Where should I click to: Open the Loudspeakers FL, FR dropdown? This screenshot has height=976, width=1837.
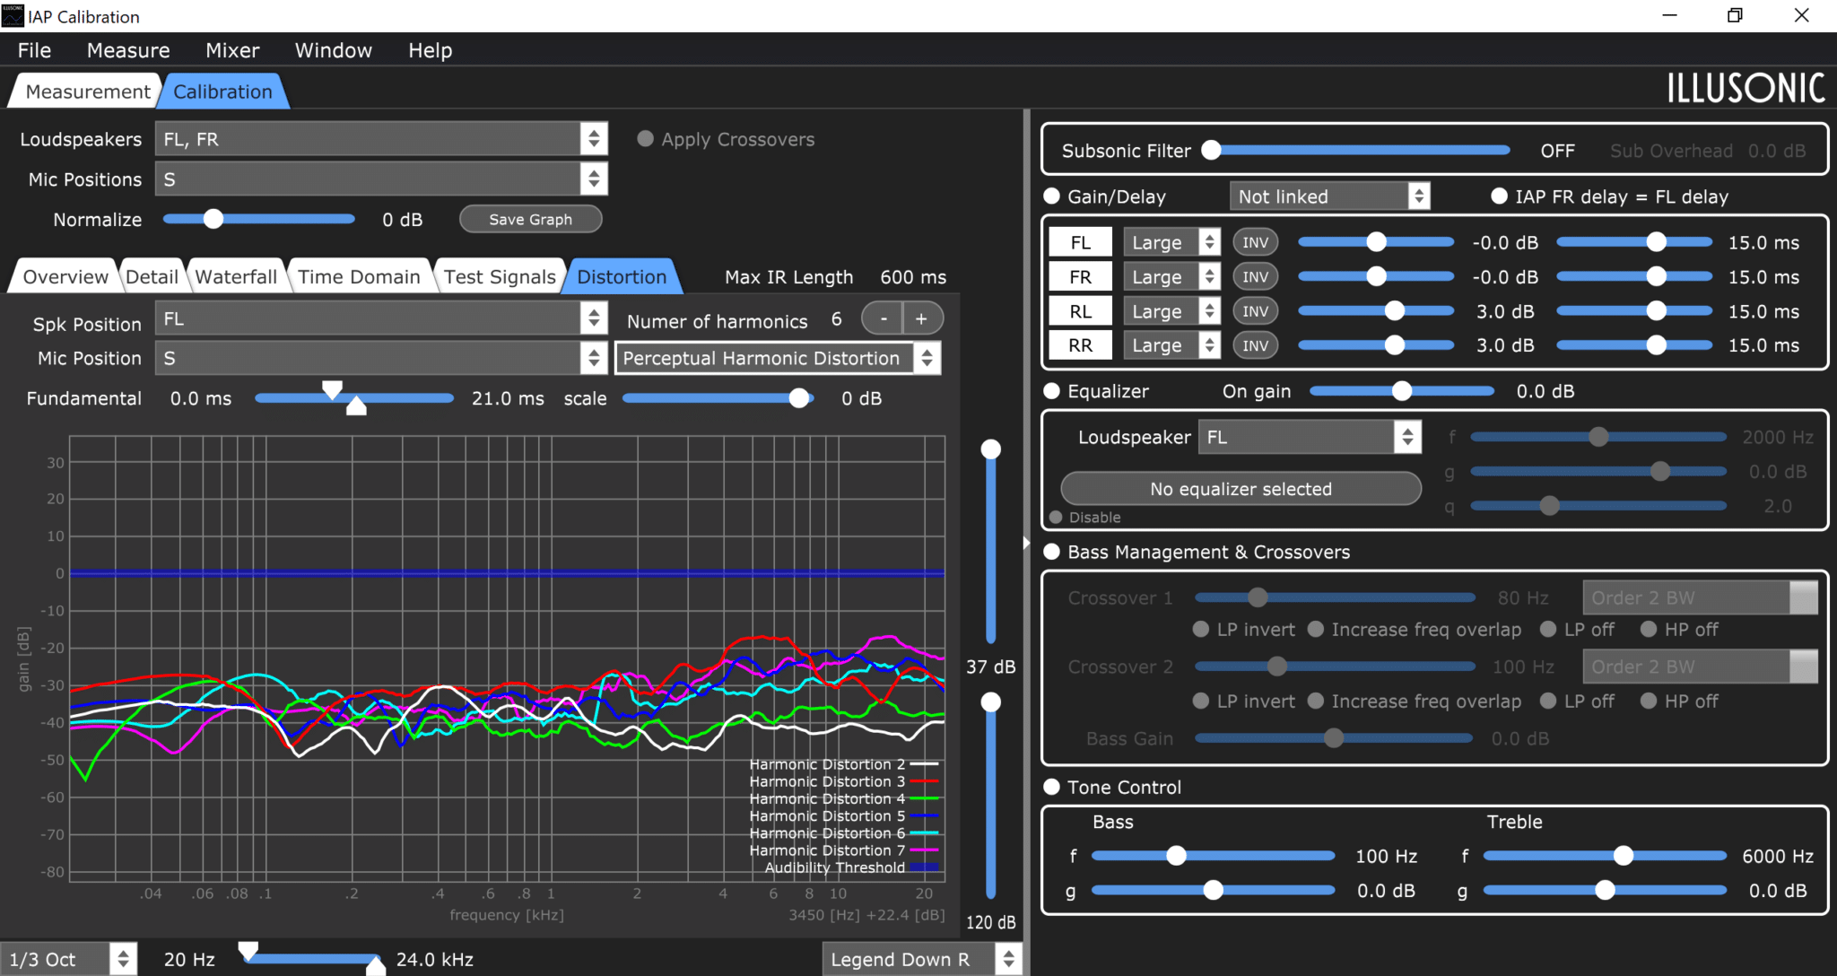coord(381,139)
